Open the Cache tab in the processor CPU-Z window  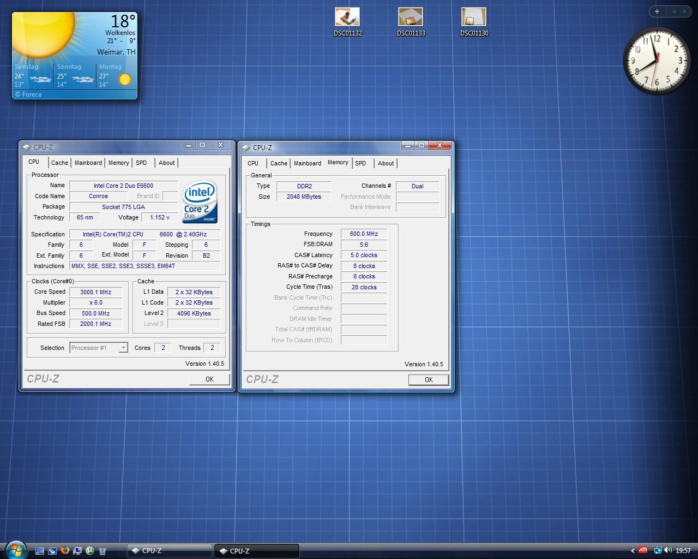click(59, 163)
